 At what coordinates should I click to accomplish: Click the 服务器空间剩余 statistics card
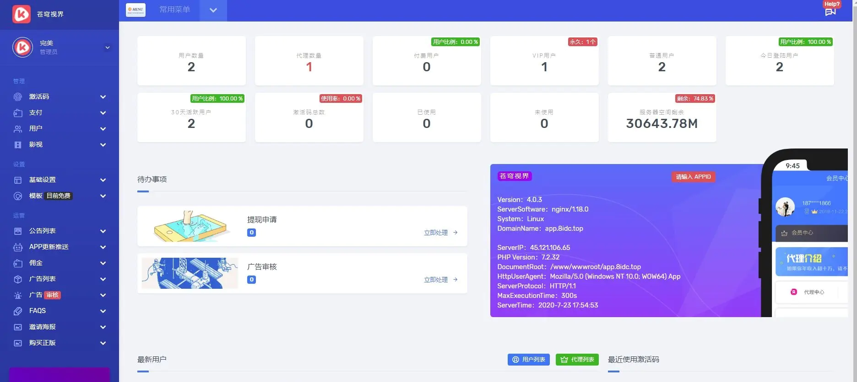pos(662,117)
